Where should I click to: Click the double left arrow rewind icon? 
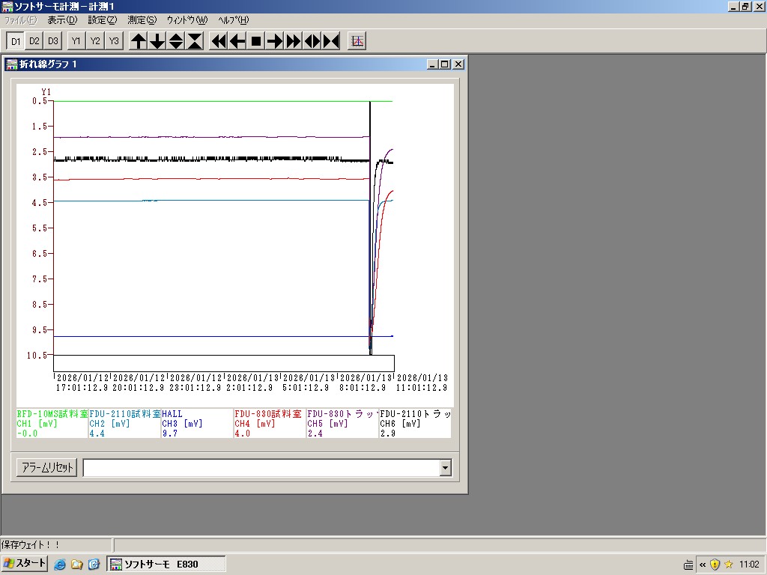[x=219, y=41]
